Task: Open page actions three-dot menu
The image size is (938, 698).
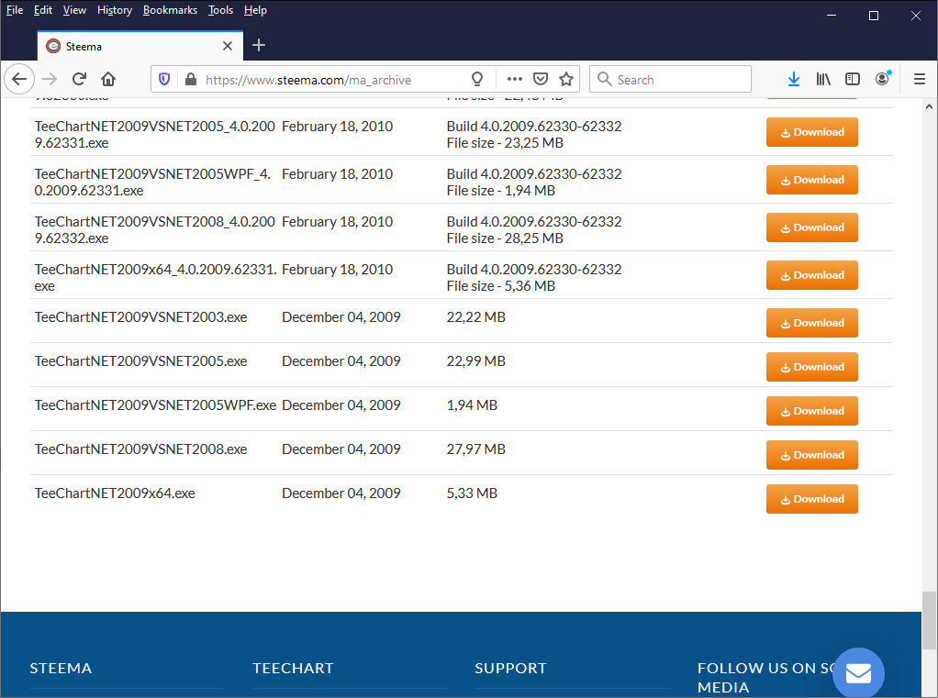Action: (x=515, y=79)
